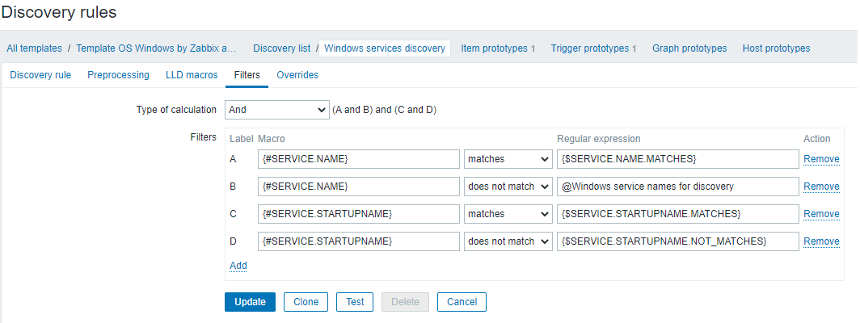The width and height of the screenshot is (860, 323).
Task: Remove filter A row
Action: (x=821, y=159)
